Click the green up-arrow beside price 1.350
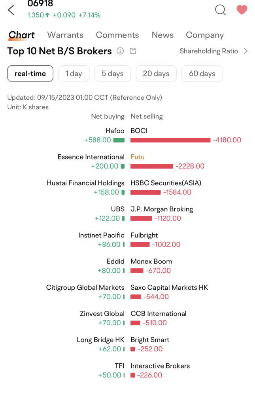 [47, 15]
